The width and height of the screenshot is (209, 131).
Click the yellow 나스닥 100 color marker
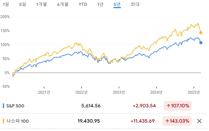click(x=3, y=121)
